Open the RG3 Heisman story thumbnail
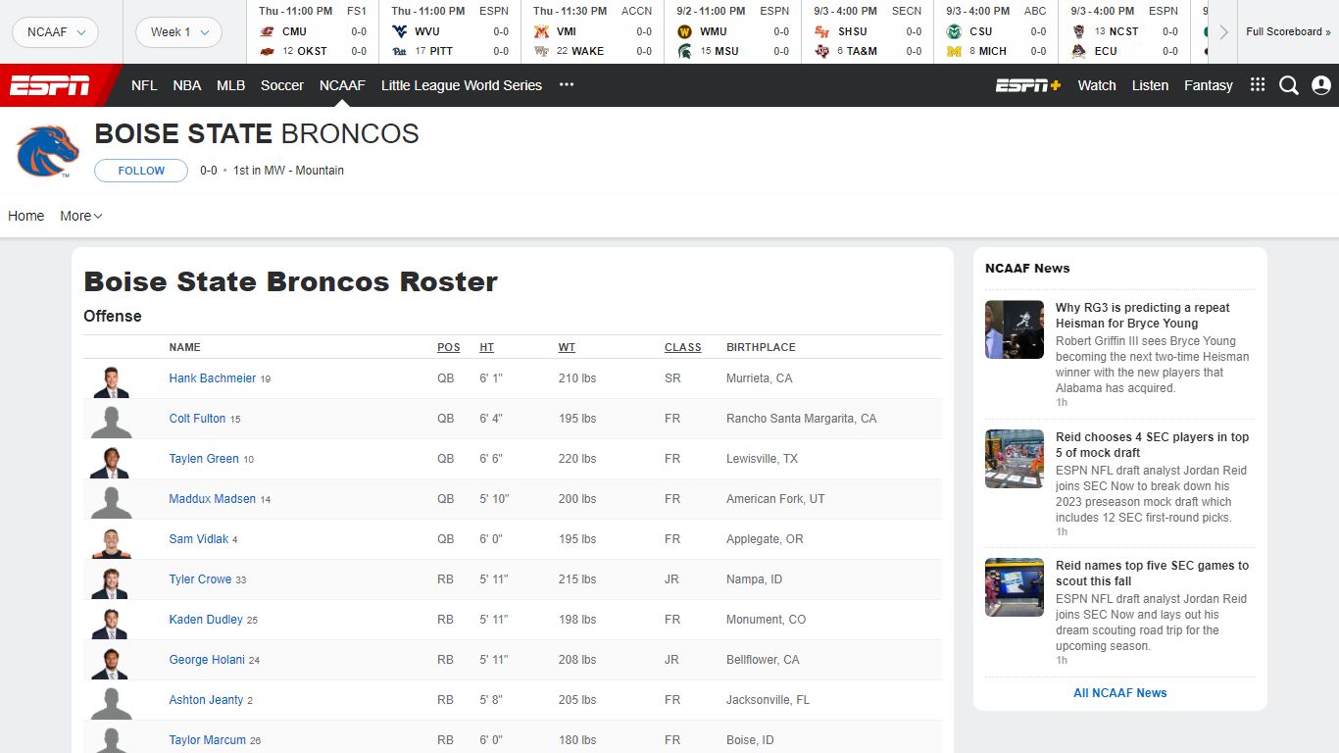This screenshot has width=1339, height=753. [x=1015, y=329]
